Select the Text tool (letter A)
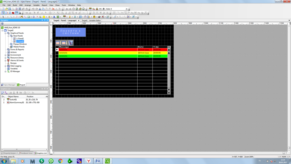Screen dimensions: 291x164 coord(54,17)
